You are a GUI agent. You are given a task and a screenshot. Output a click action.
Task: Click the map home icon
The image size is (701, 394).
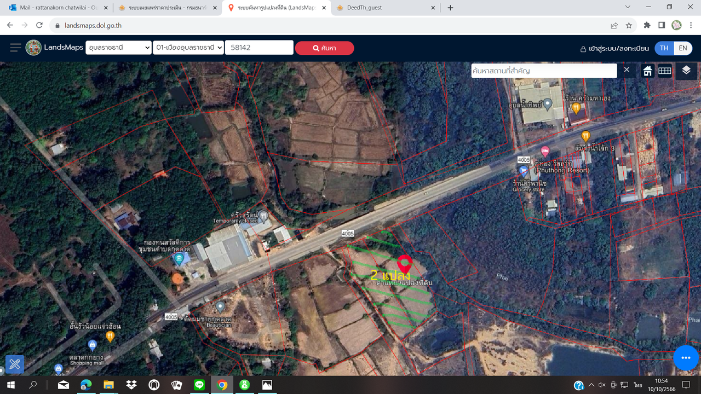[x=647, y=71]
